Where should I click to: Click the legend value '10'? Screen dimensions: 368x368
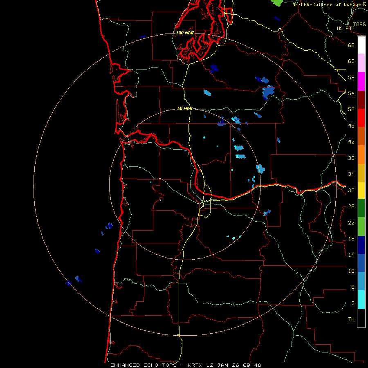click(x=351, y=271)
